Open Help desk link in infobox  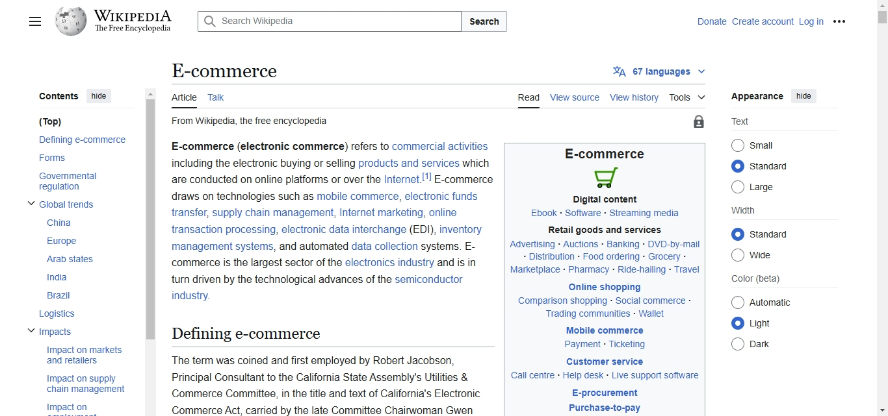point(583,375)
